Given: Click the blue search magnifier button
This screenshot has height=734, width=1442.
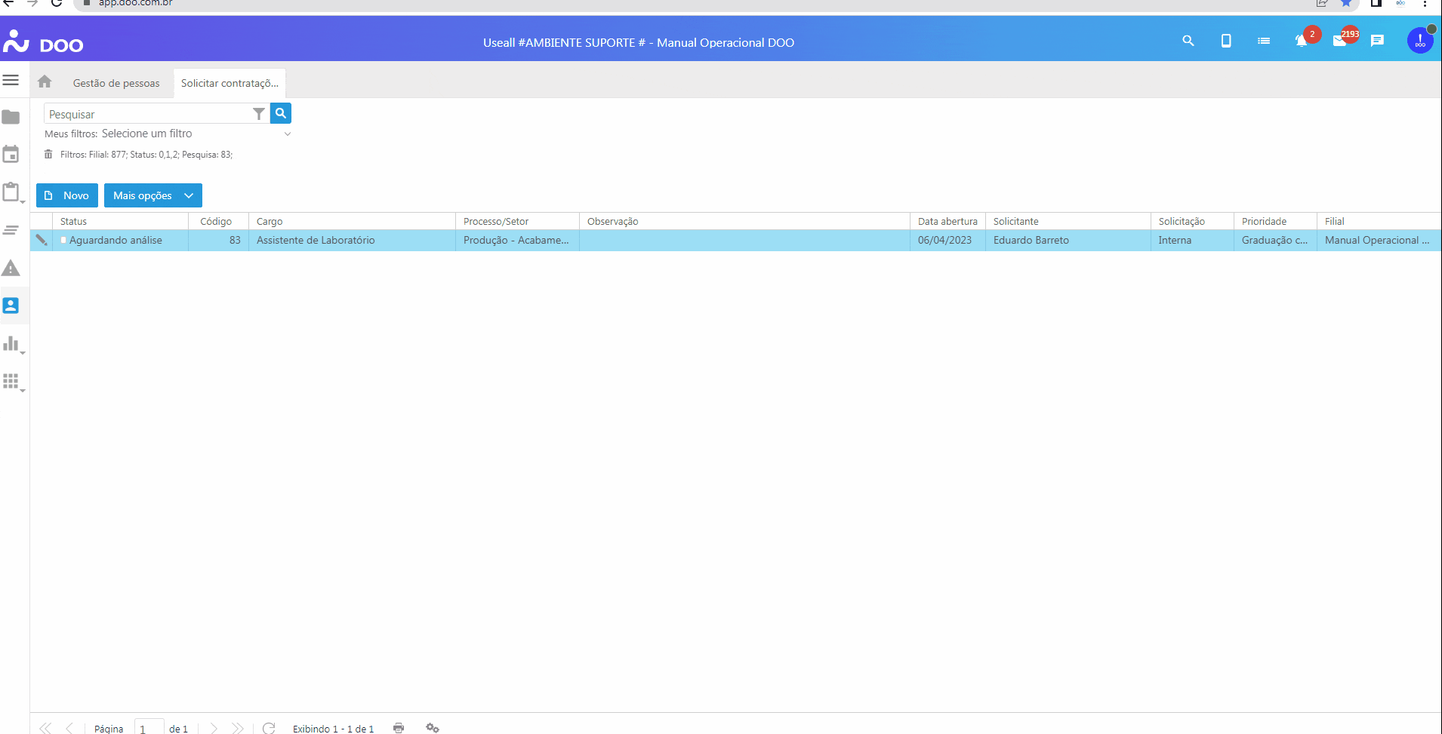Looking at the screenshot, I should (281, 113).
